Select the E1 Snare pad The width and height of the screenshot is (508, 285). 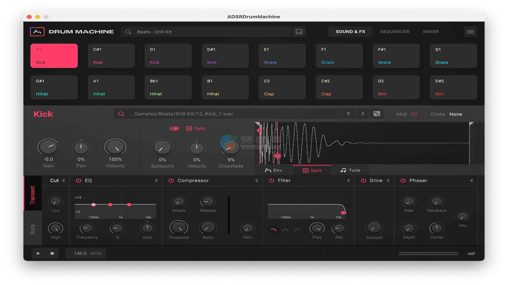[282, 56]
